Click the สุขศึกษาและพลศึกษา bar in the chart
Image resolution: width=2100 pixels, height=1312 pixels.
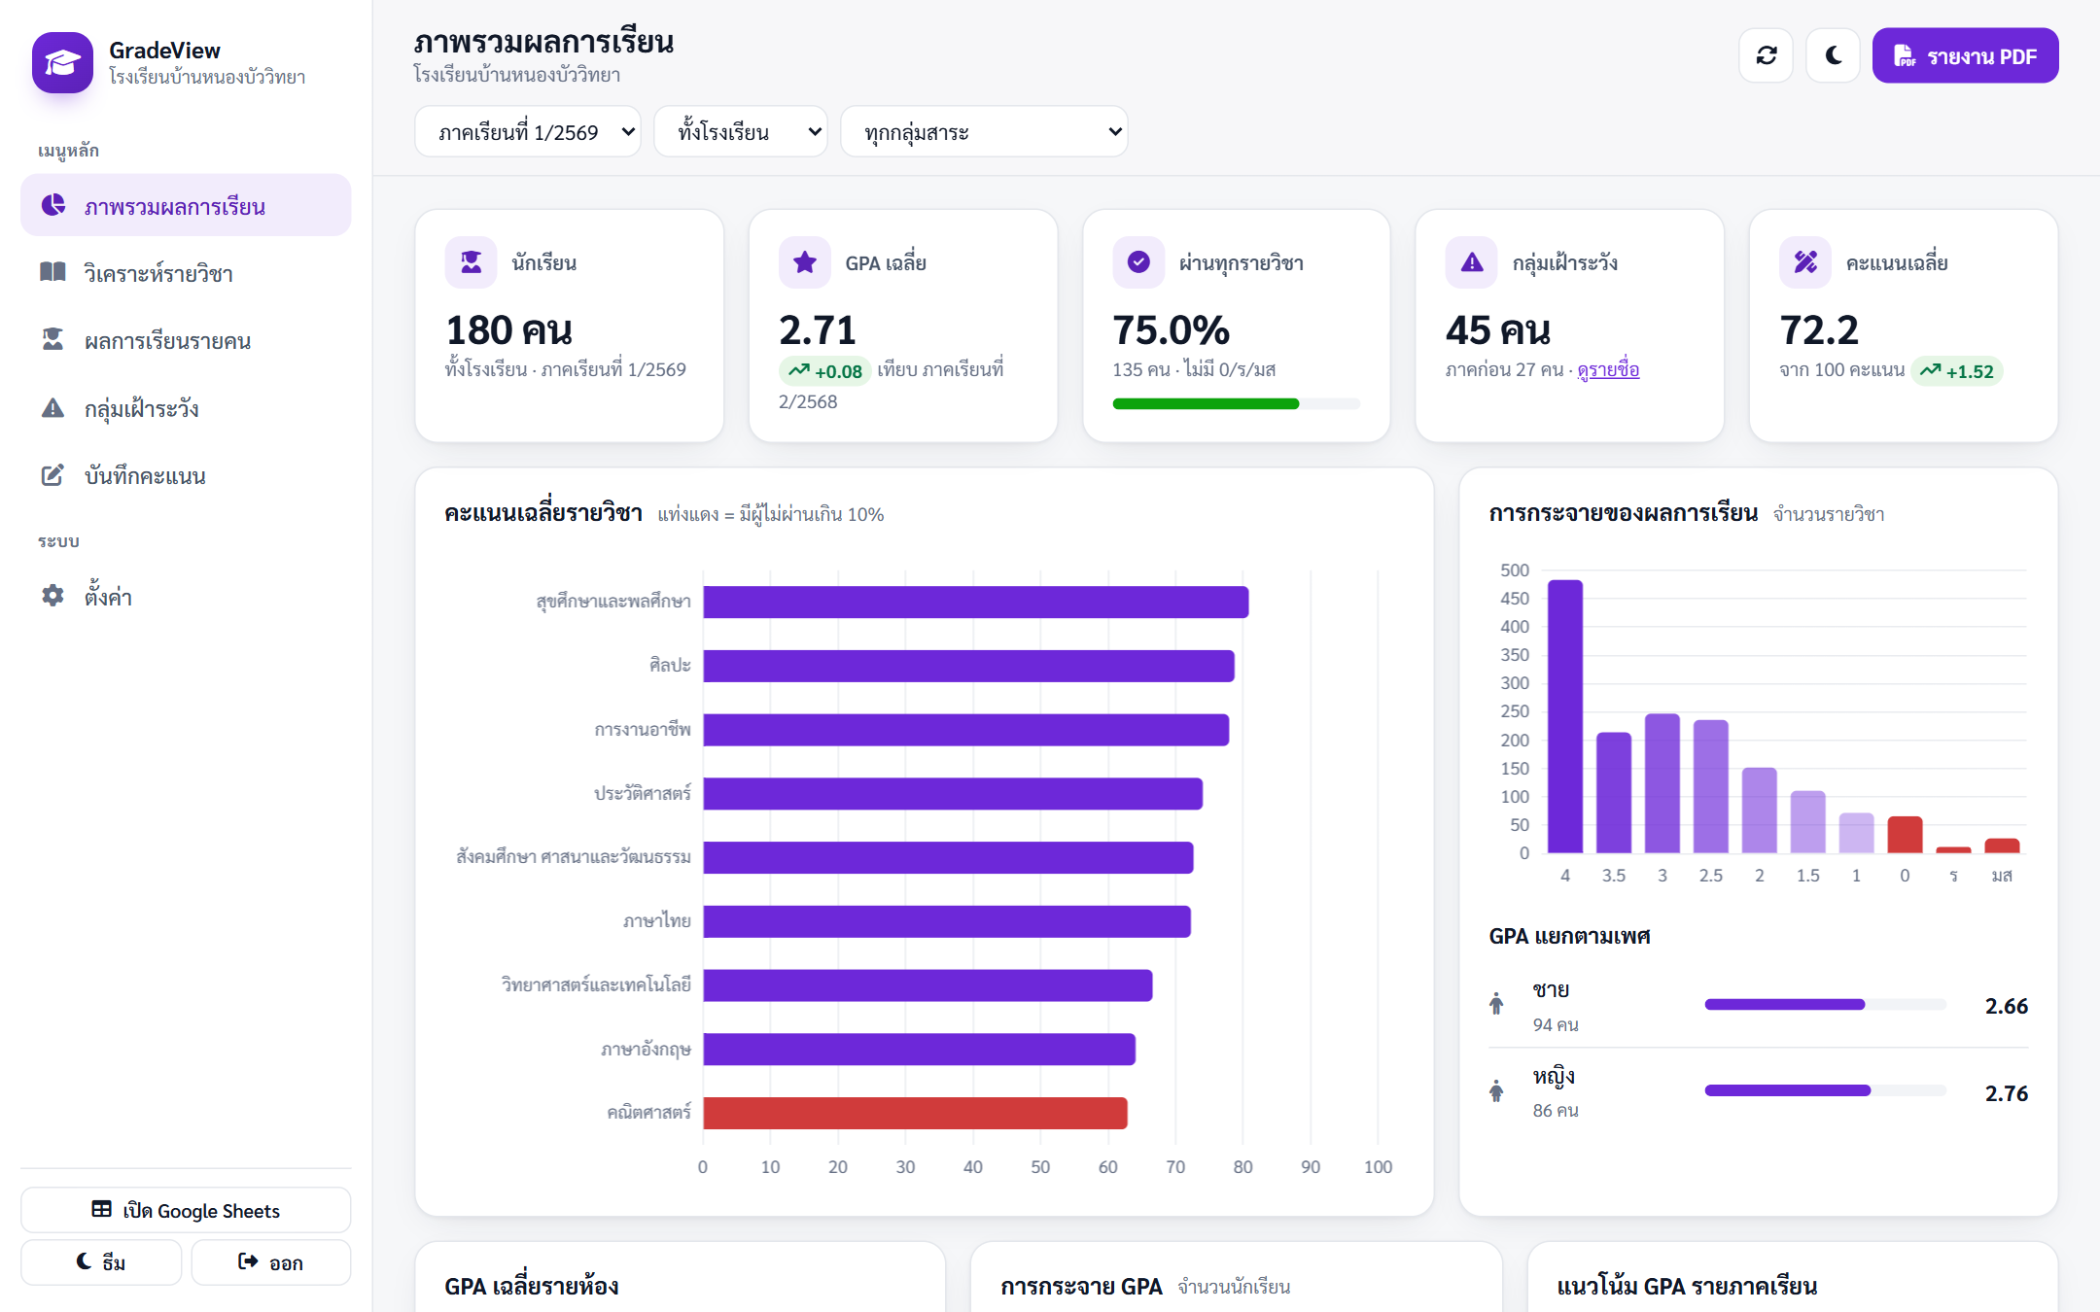tap(976, 602)
